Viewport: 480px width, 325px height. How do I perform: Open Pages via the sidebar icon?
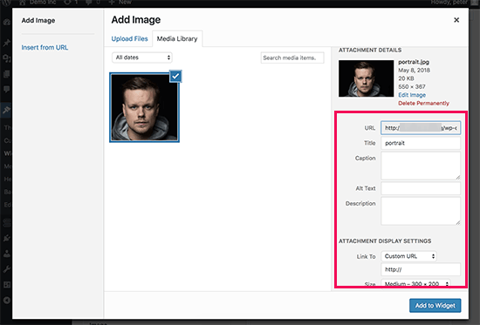(6, 74)
